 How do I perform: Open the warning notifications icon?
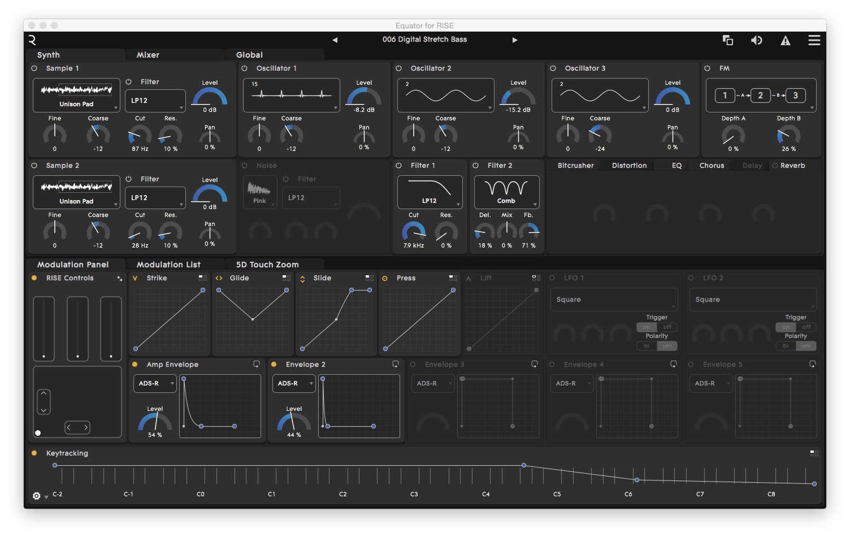pos(785,40)
